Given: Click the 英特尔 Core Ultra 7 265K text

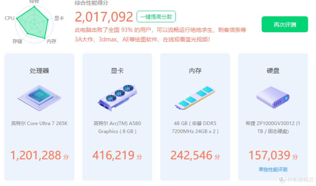Looking at the screenshot, I should coord(39,123).
